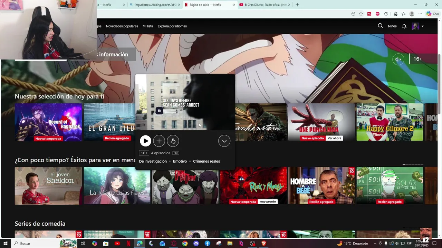Go to Novedades populares
The height and width of the screenshot is (248, 442).
click(122, 26)
